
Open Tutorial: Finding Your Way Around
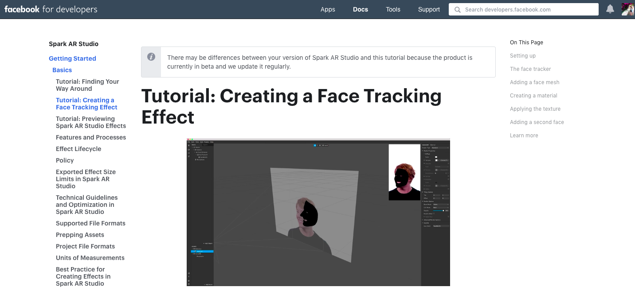(x=87, y=85)
